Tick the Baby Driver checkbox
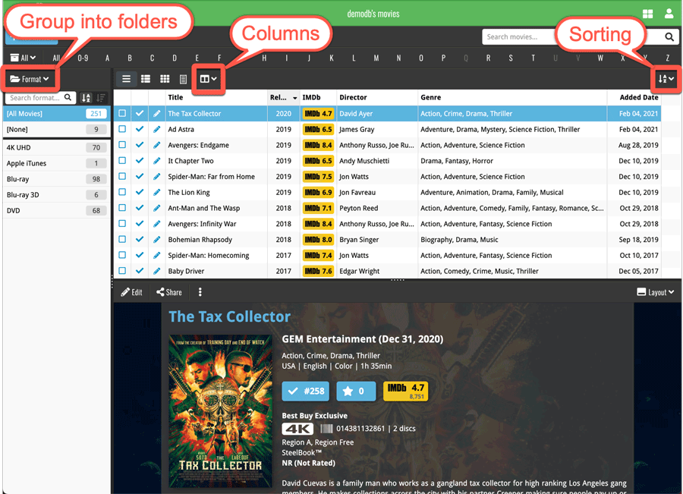Screen dimensions: 683x494 [x=122, y=270]
